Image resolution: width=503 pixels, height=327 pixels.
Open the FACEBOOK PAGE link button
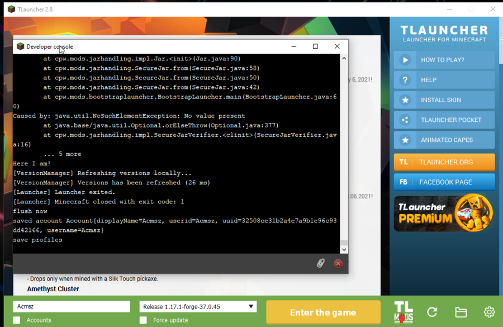pyautogui.click(x=444, y=182)
